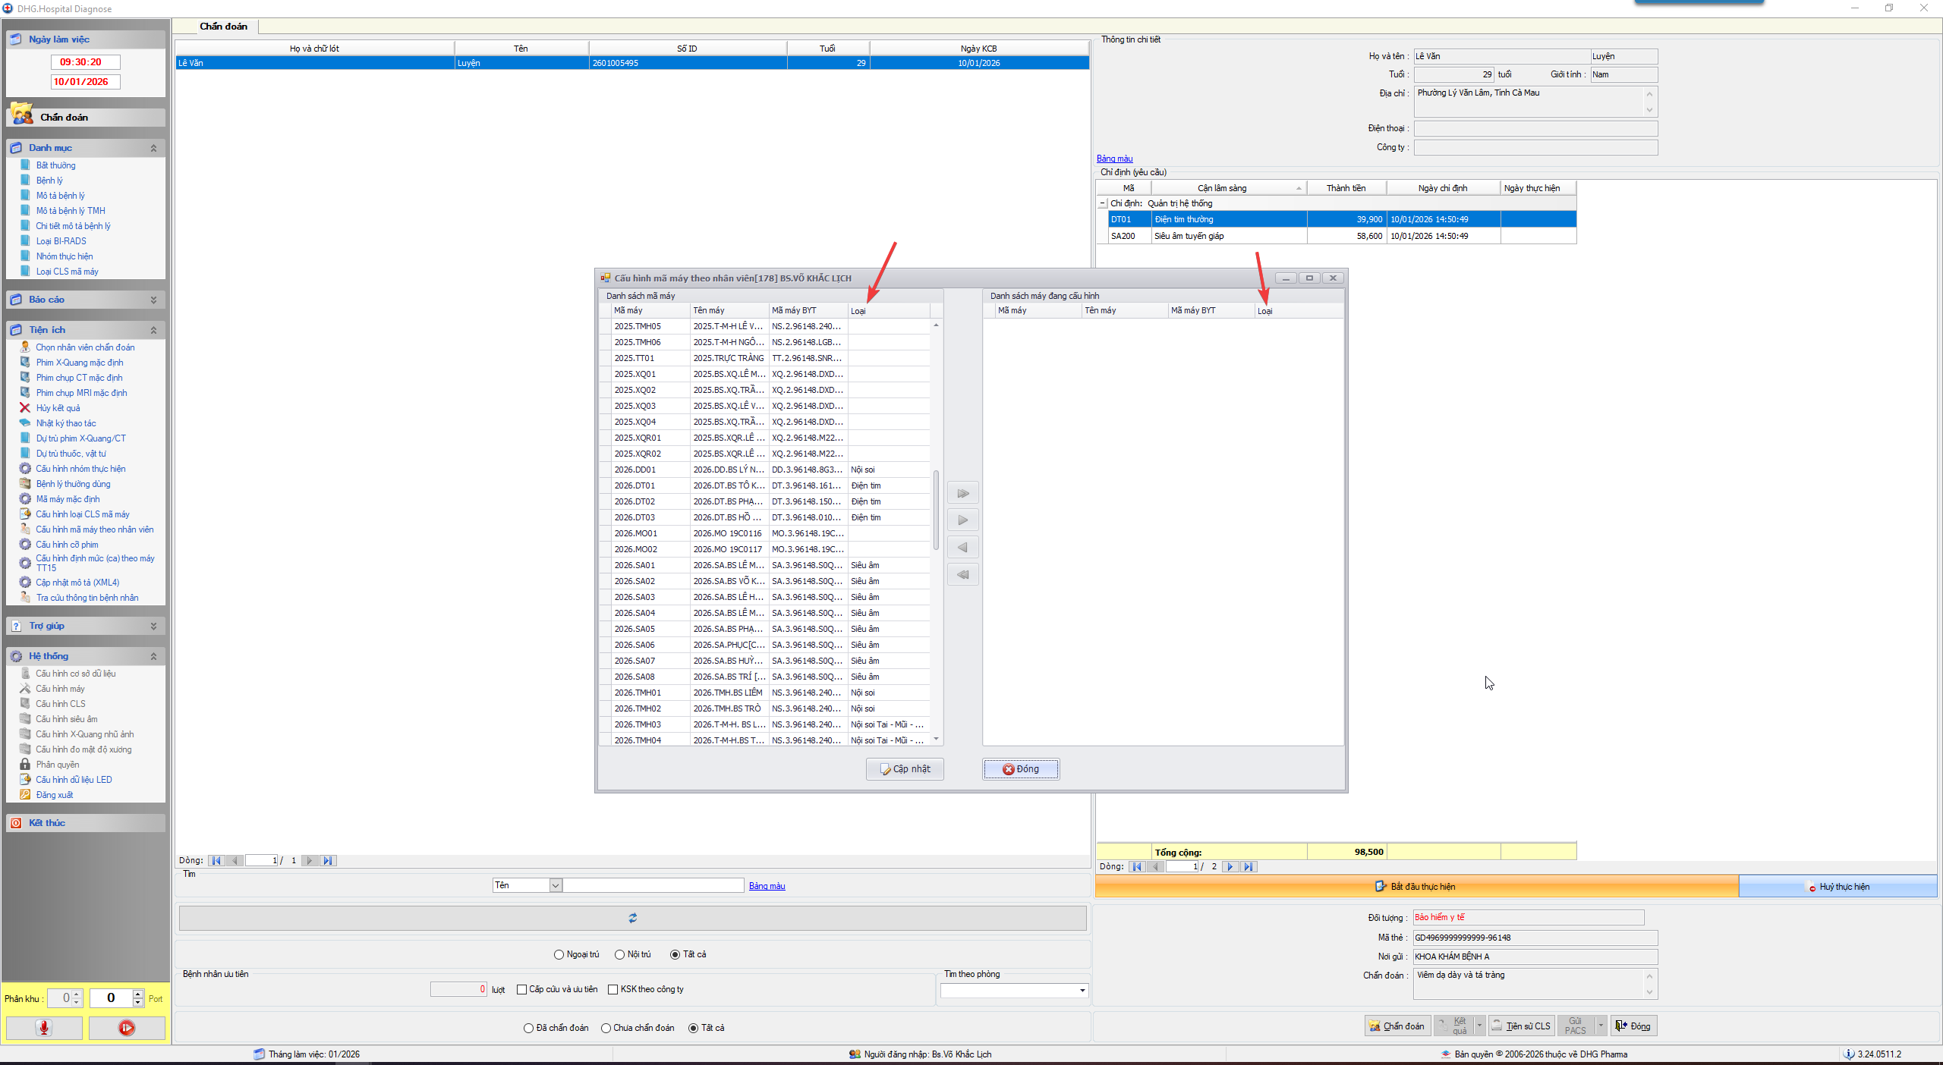Switch to the Chẩn đoán tab
Viewport: 1943px width, 1065px height.
(223, 27)
